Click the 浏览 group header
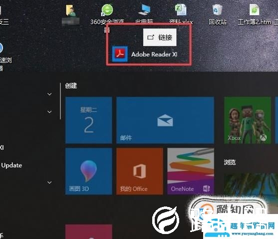 [230, 162]
